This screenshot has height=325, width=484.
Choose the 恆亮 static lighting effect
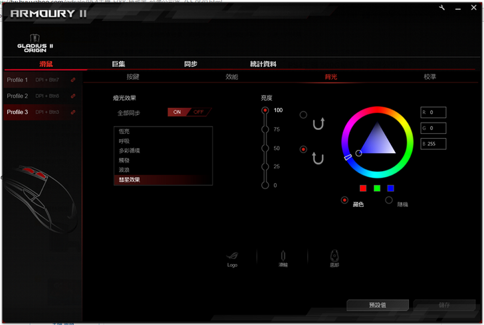(164, 131)
